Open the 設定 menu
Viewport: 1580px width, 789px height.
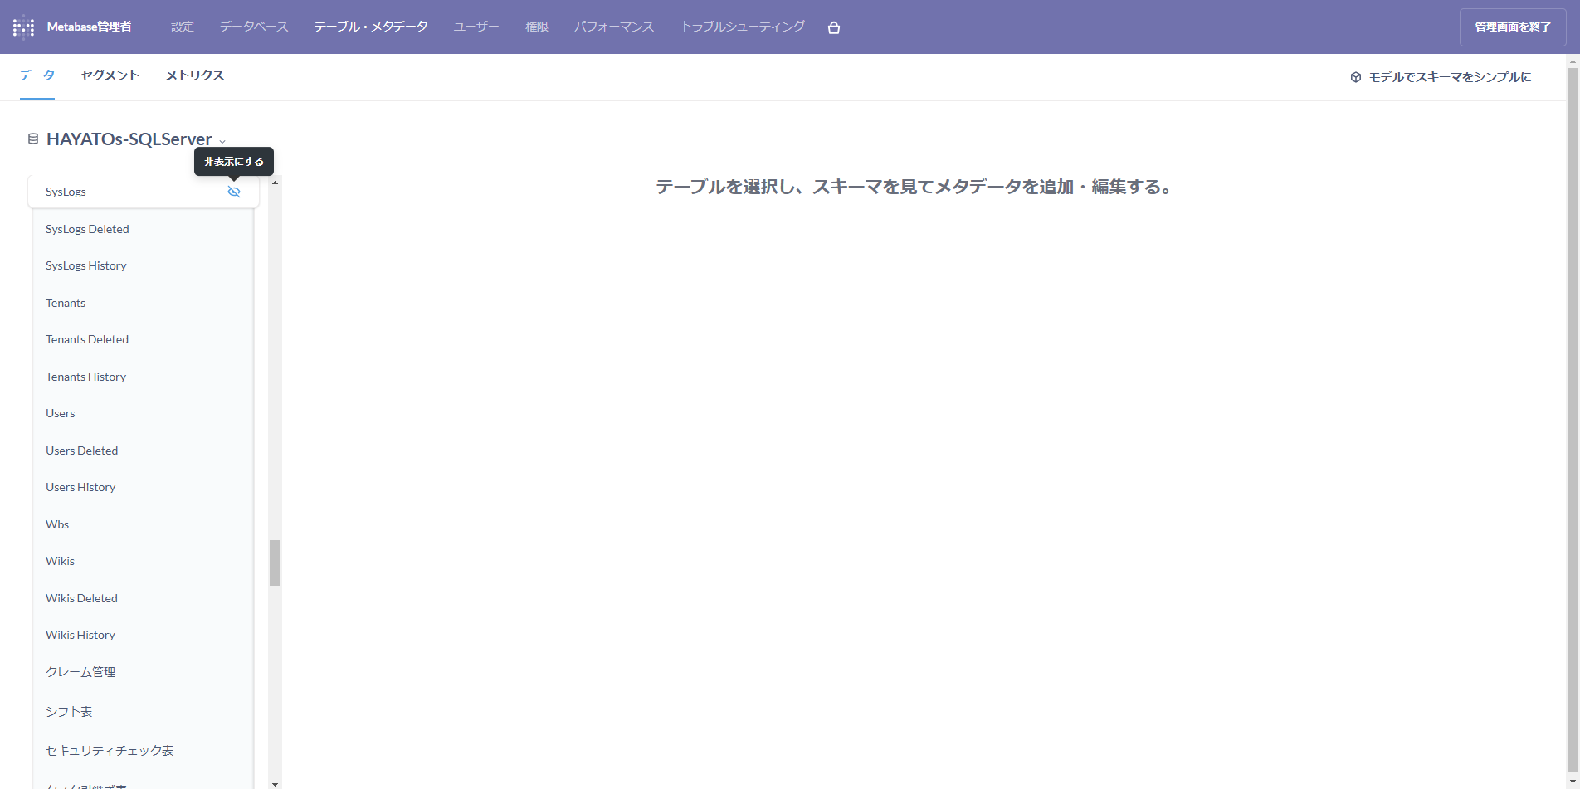[183, 27]
